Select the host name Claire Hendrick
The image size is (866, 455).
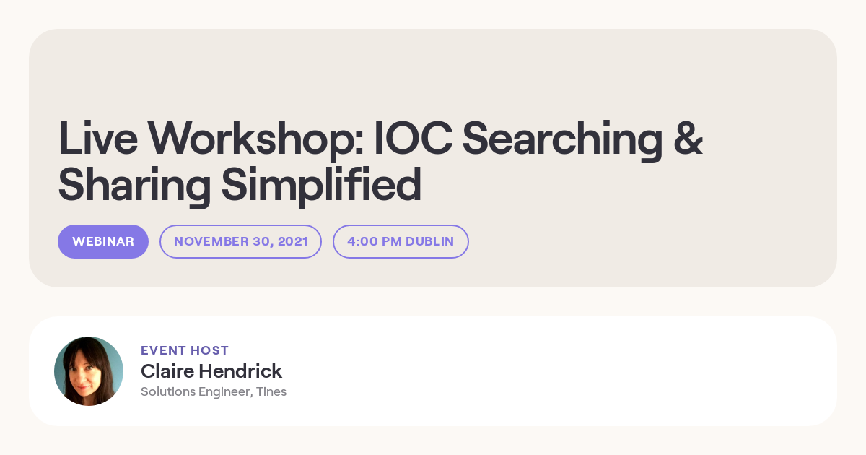(211, 371)
